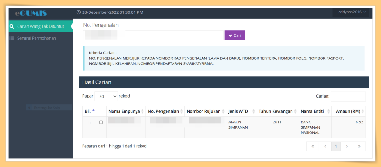Image resolution: width=381 pixels, height=167 pixels.
Task: Click the BANK SIMPANAN NASIONAL cell
Action: pos(315,127)
